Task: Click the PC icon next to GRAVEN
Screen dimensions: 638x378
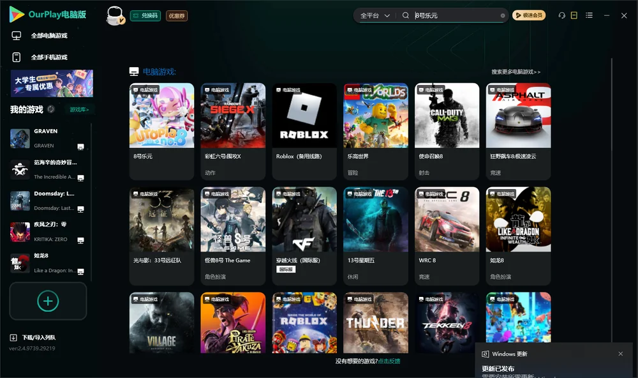Action: click(x=80, y=147)
